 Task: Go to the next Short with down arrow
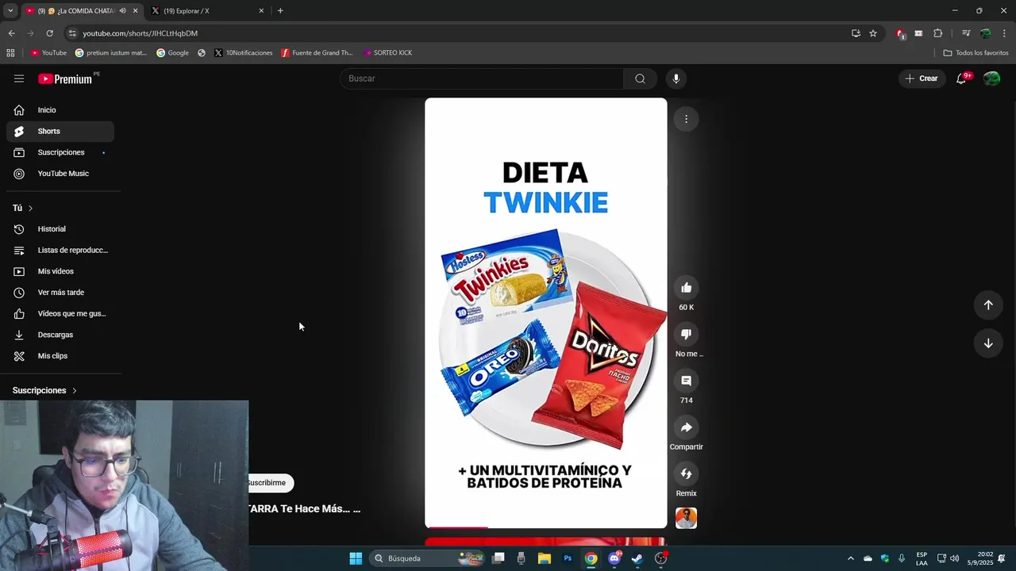coord(988,343)
